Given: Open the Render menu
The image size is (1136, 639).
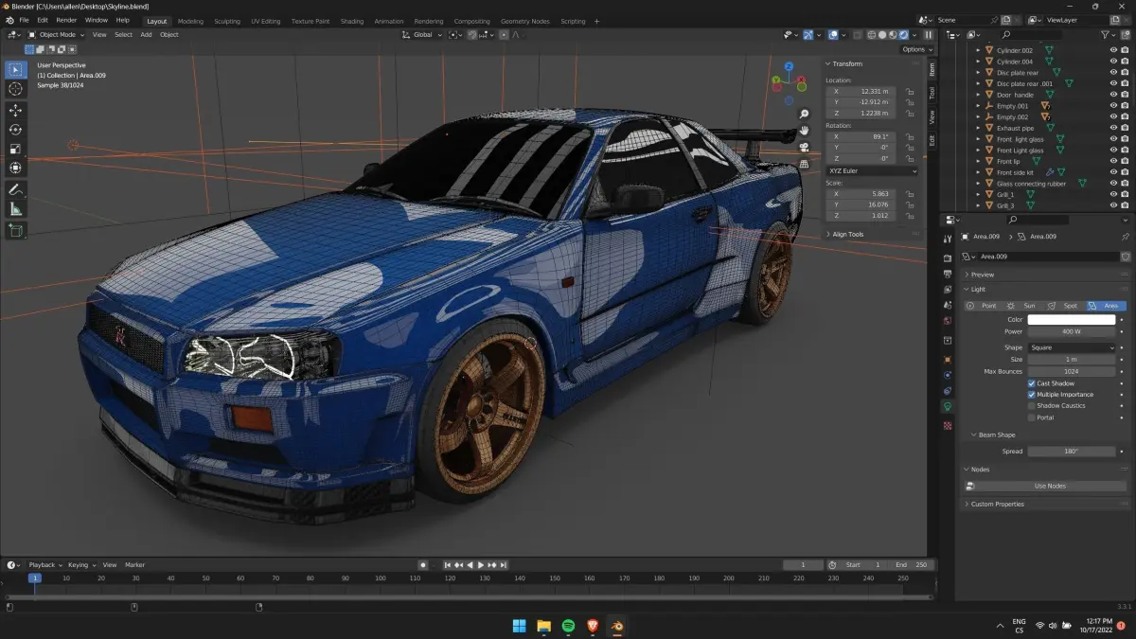Looking at the screenshot, I should click(x=66, y=20).
